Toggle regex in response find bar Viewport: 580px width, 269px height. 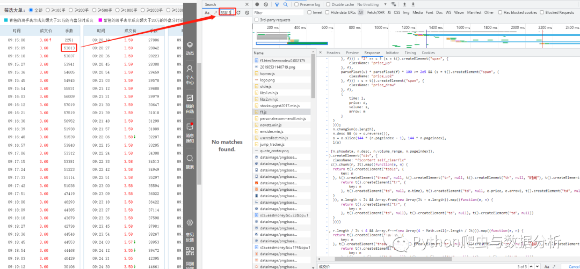point(554,266)
